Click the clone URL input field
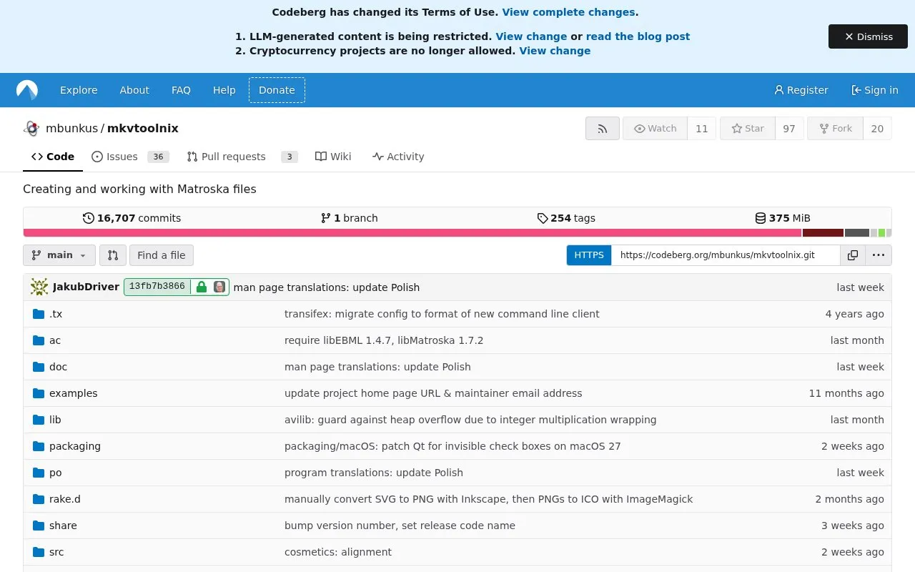915x572 pixels. click(725, 255)
